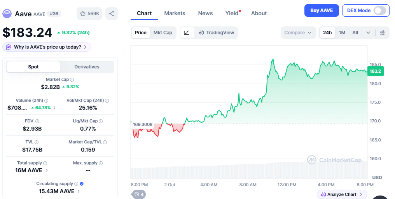
Task: Set chart range to 1M
Action: point(342,33)
